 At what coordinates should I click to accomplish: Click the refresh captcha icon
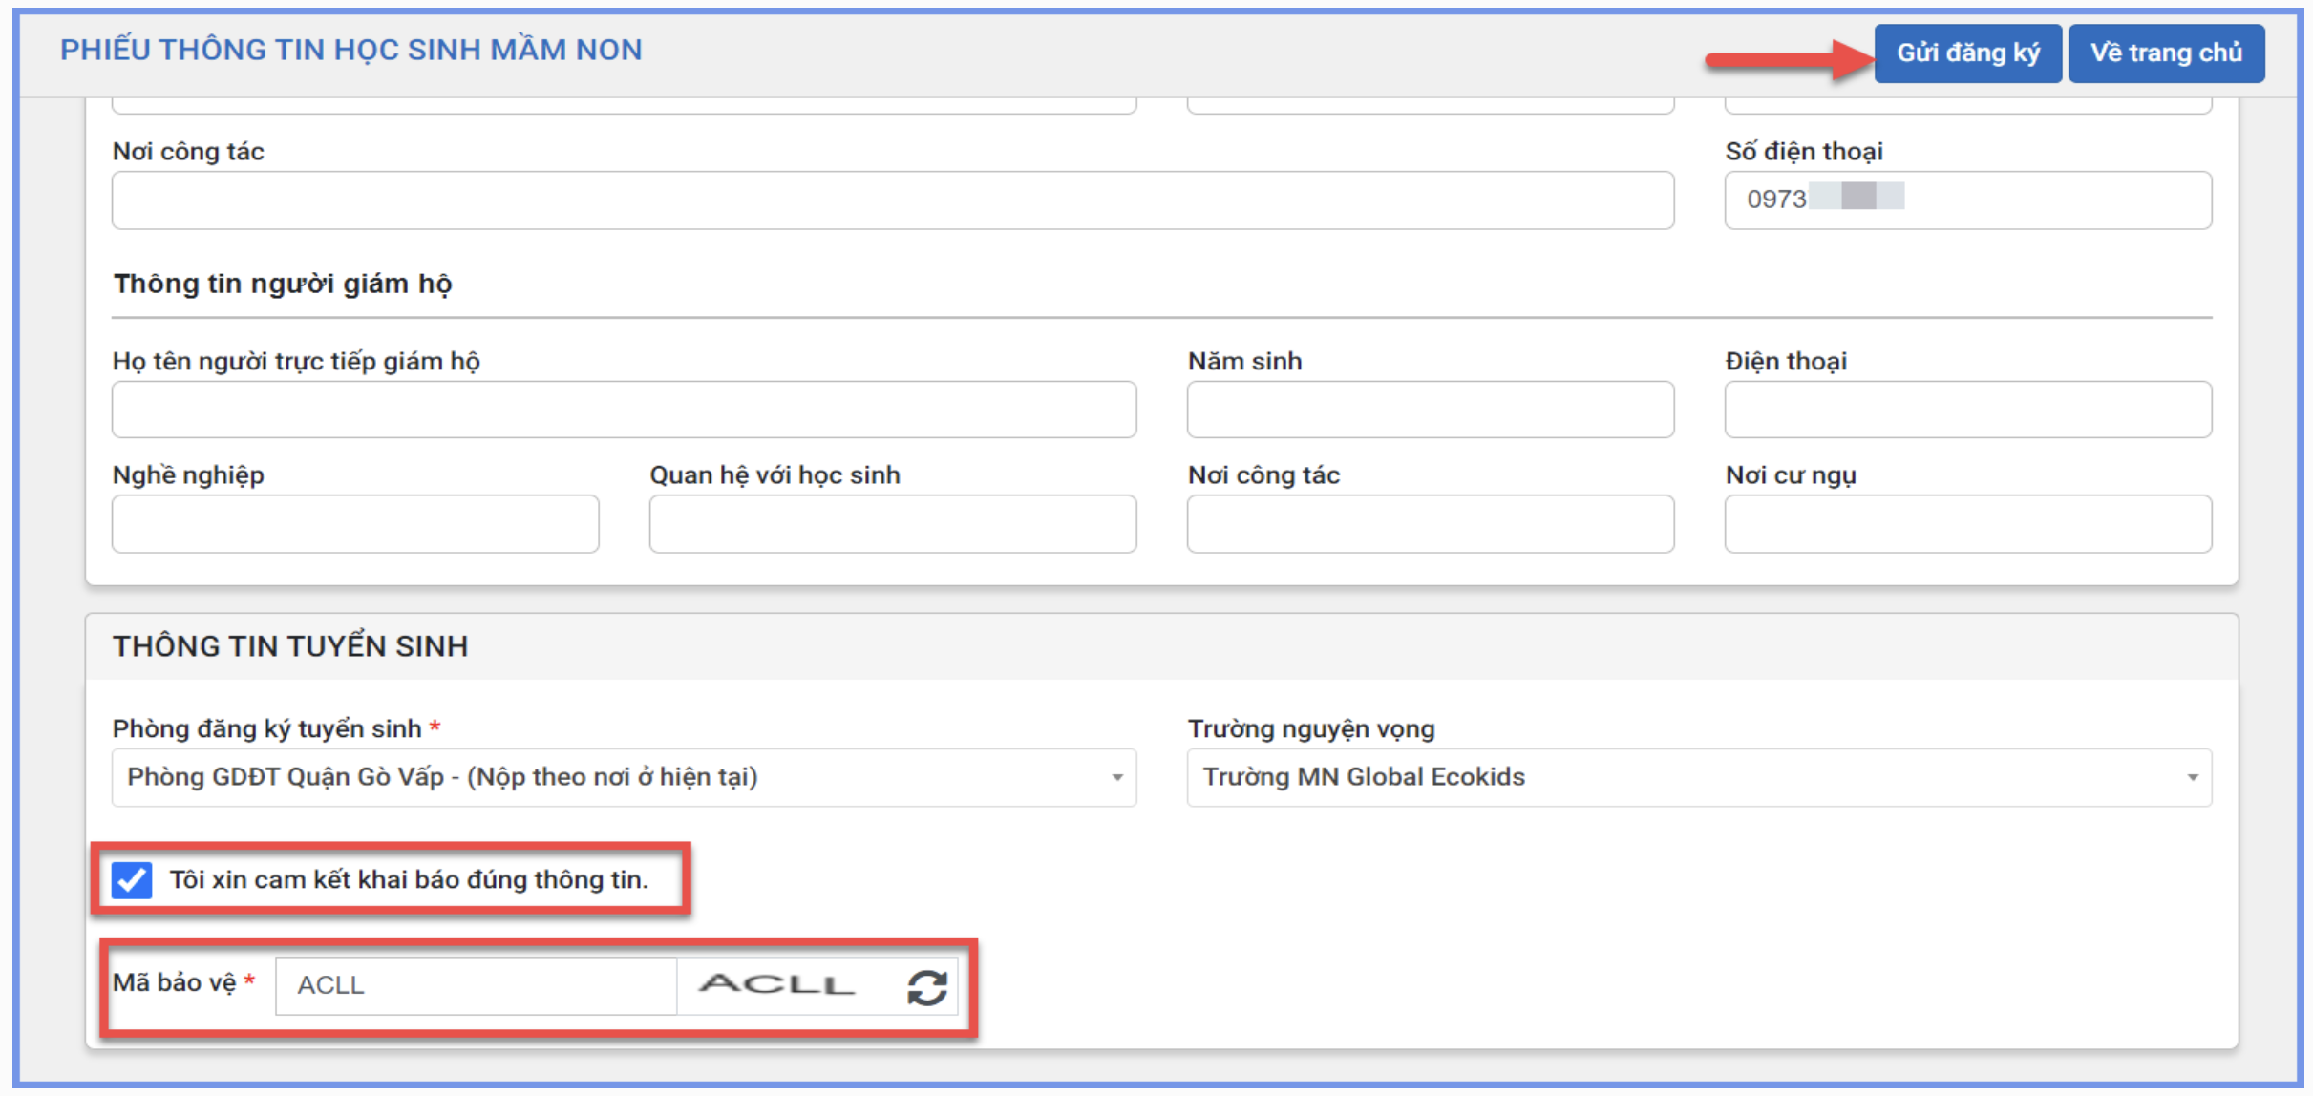click(x=926, y=986)
